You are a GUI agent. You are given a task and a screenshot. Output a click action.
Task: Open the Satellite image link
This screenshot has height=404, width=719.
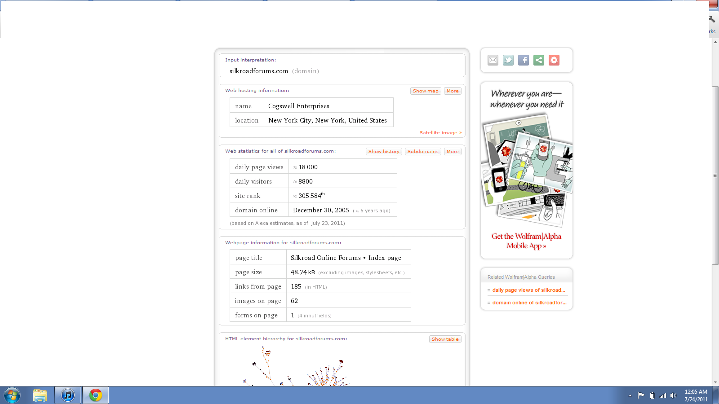440,133
